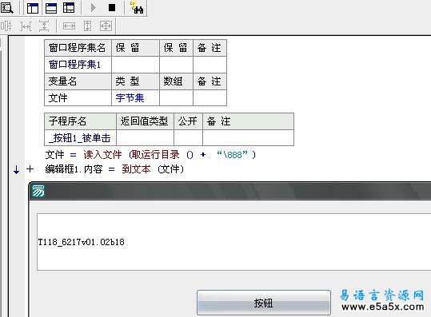
Task: Click the 数组 header cell
Action: (176, 81)
